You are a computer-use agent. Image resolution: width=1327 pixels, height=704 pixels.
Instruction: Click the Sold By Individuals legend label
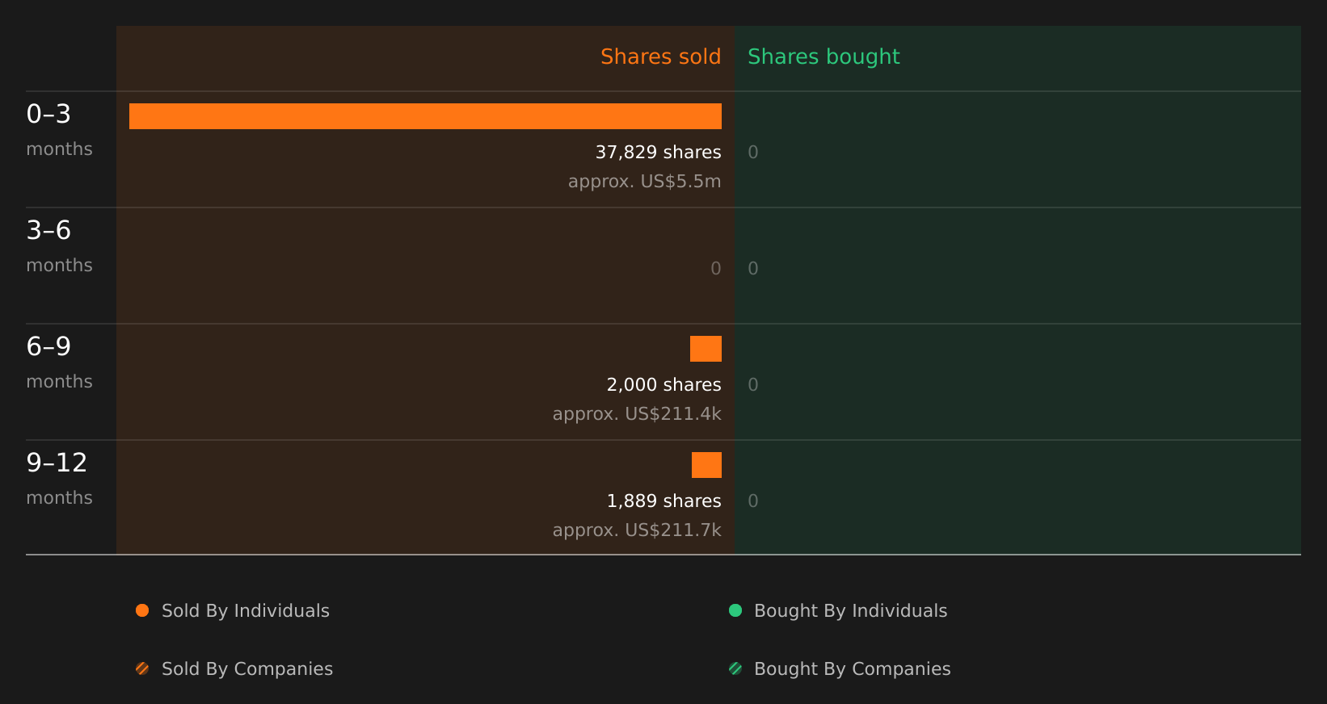tap(246, 611)
